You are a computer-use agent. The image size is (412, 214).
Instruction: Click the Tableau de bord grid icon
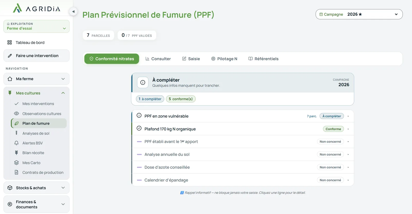pyautogui.click(x=10, y=42)
